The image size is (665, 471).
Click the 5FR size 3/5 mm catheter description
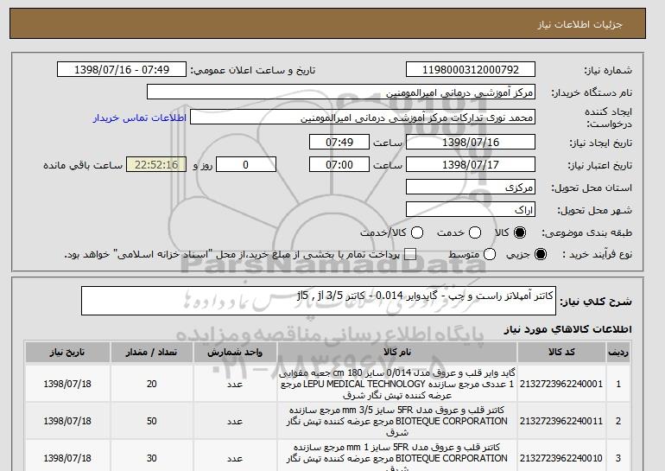coord(397,421)
